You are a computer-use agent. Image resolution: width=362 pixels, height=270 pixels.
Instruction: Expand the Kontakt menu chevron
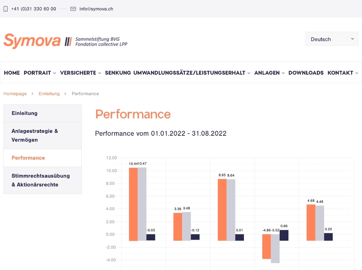[357, 73]
